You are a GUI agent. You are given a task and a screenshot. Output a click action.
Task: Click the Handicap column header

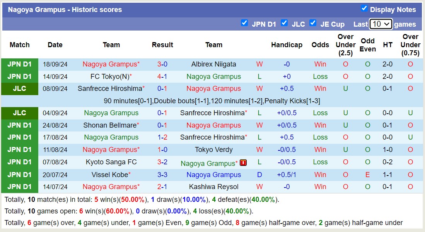(x=287, y=45)
